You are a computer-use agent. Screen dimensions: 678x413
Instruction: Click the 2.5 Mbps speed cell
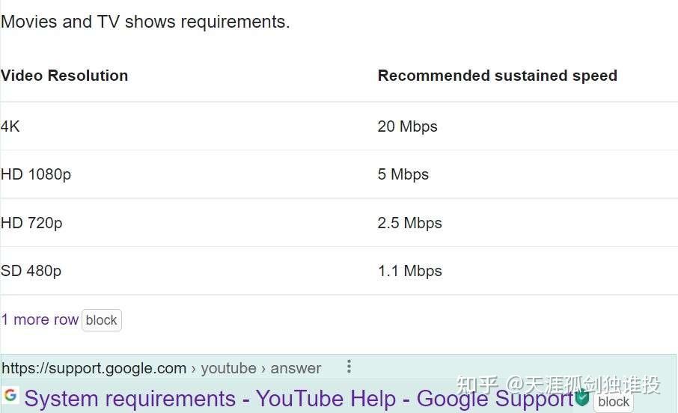pos(409,223)
